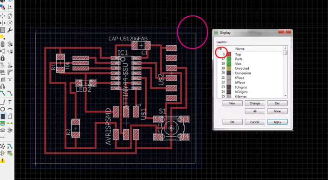Select the Text tool
The image size is (328, 180).
10,102
